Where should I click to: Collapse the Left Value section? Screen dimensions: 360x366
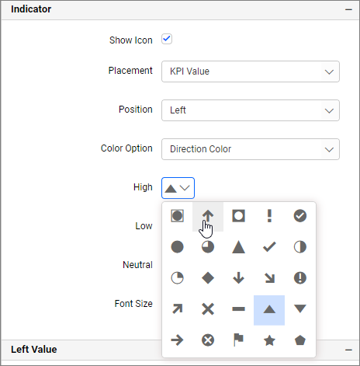[348, 350]
